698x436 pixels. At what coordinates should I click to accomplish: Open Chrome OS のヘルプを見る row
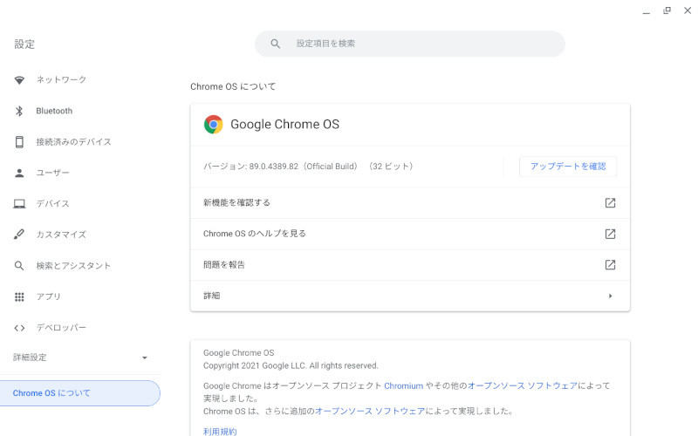(410, 234)
